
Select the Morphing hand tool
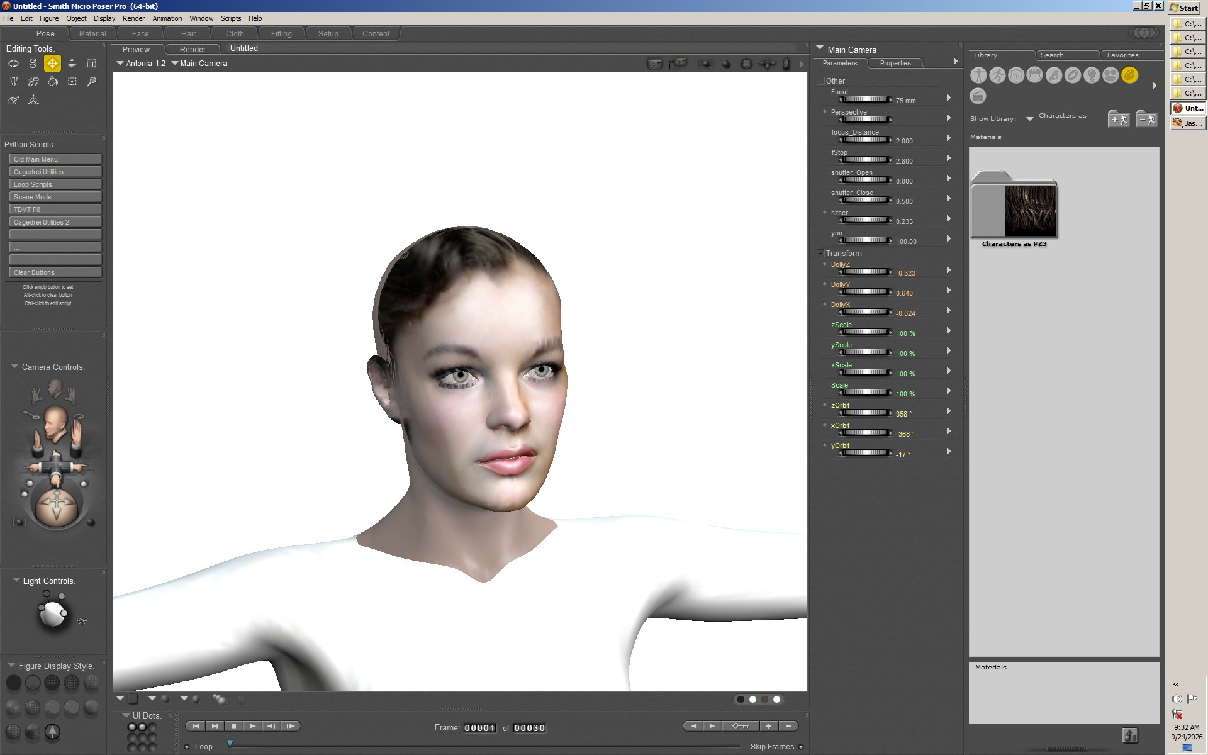pos(13,100)
